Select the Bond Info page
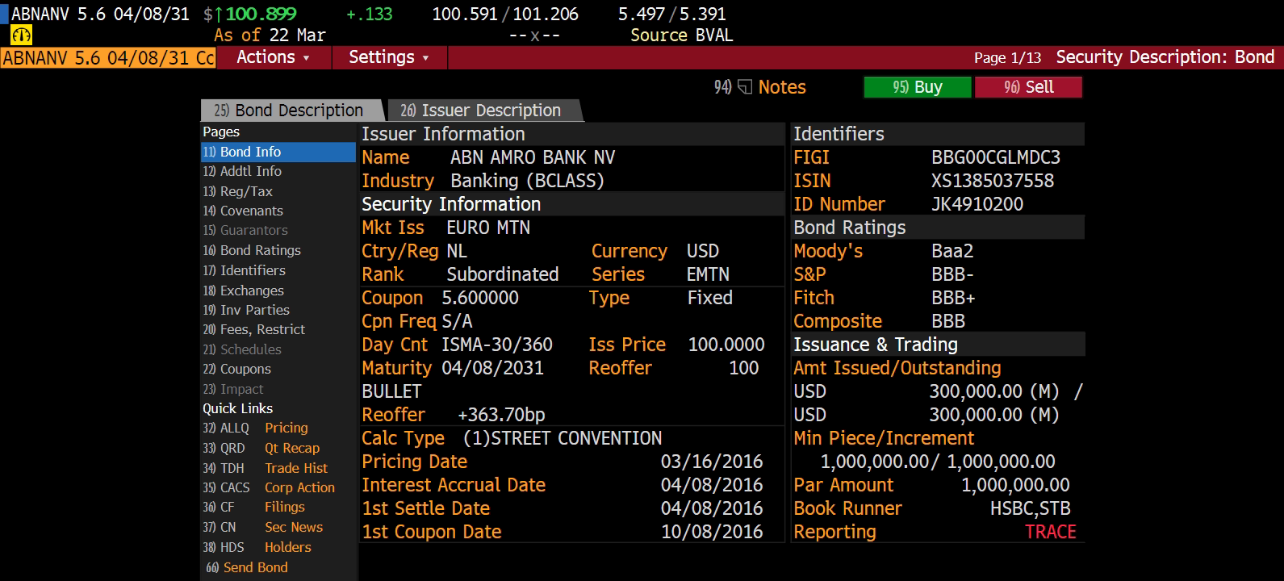Screen dimensions: 1284x581 click(x=278, y=152)
